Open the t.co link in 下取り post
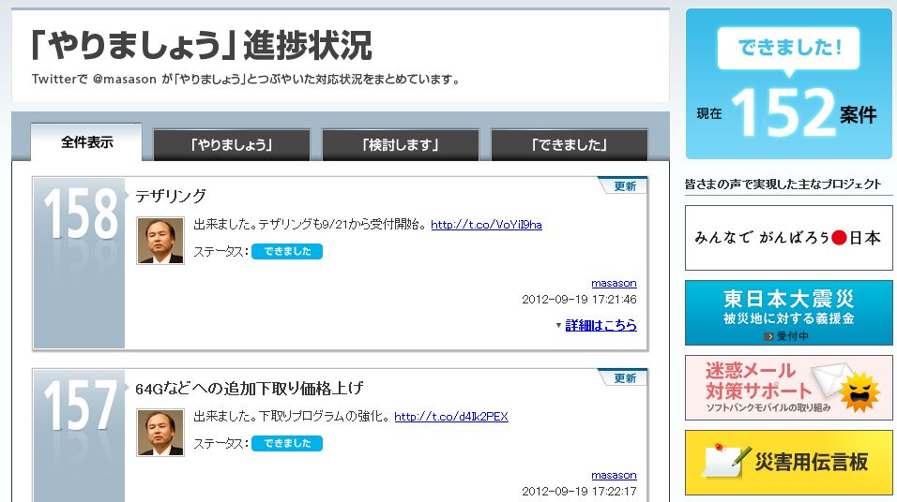The image size is (897, 502). [x=451, y=417]
